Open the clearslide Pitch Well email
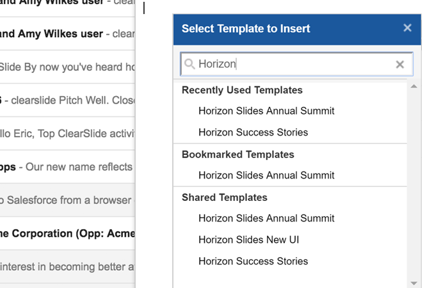Screen dimensions: 448x288 click(x=67, y=100)
